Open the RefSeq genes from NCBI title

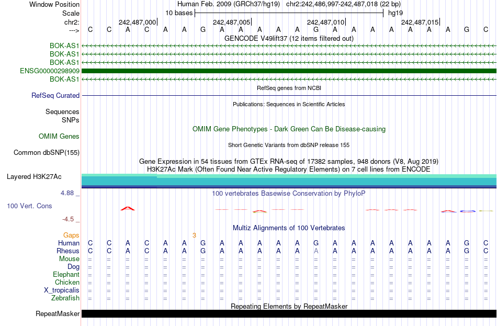coord(289,88)
